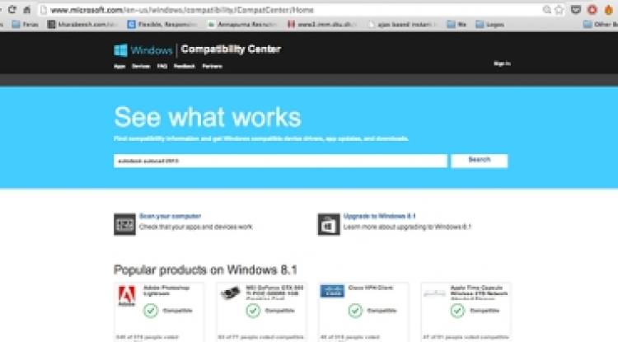Open the Logos bookmarks folder

(490, 25)
